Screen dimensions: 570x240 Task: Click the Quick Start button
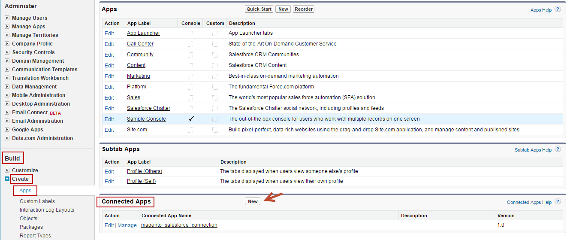click(259, 9)
